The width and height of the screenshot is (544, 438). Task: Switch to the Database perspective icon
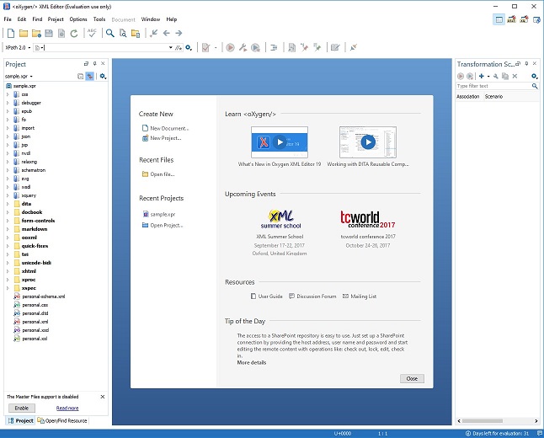[536, 19]
